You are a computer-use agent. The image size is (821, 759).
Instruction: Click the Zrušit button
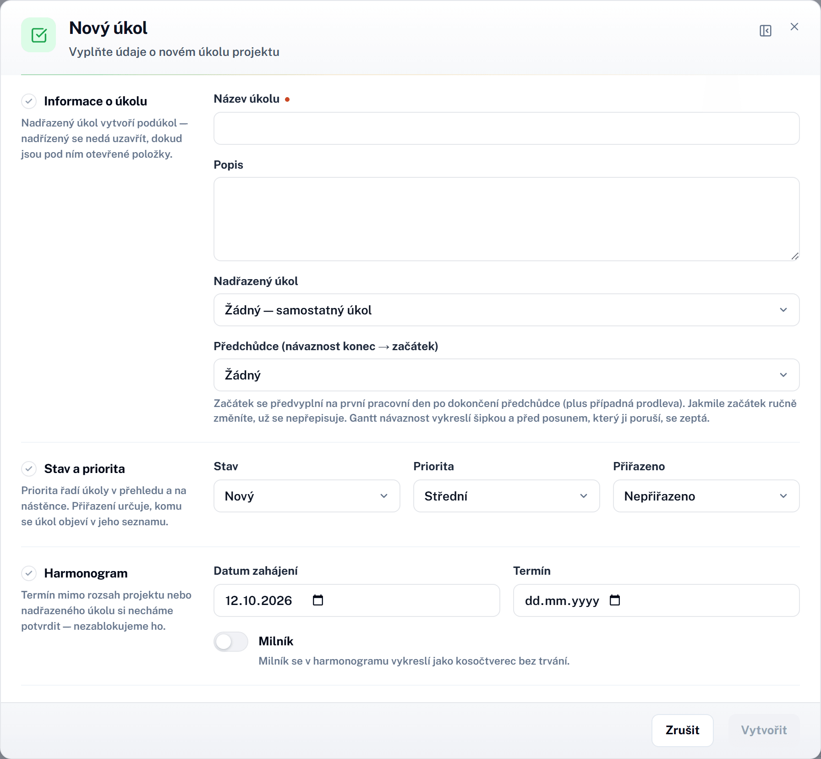click(682, 730)
